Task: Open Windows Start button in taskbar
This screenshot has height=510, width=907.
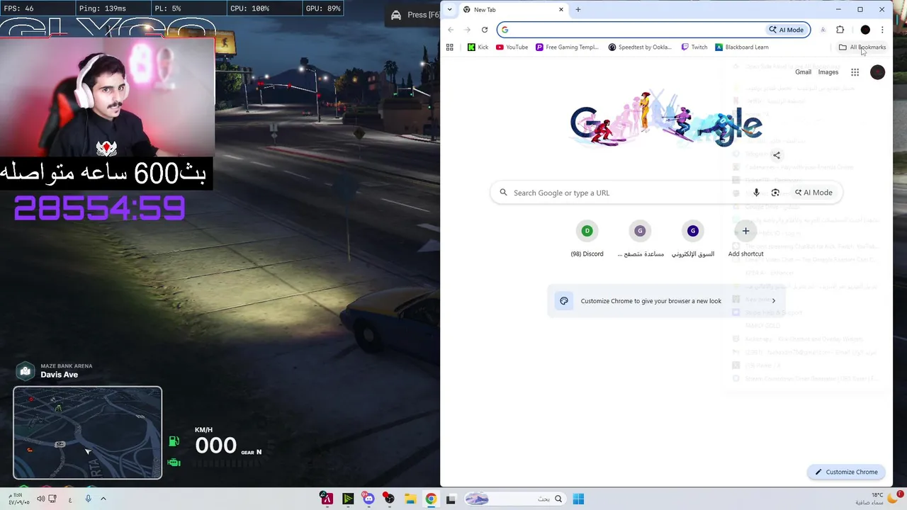Action: click(x=578, y=499)
